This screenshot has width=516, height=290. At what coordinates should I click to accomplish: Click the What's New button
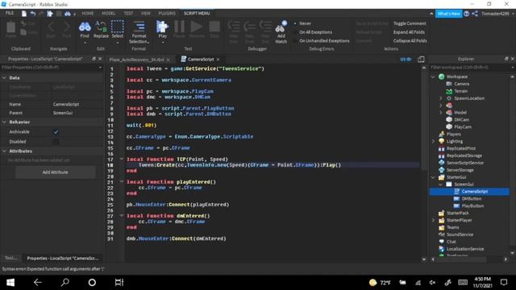click(448, 14)
